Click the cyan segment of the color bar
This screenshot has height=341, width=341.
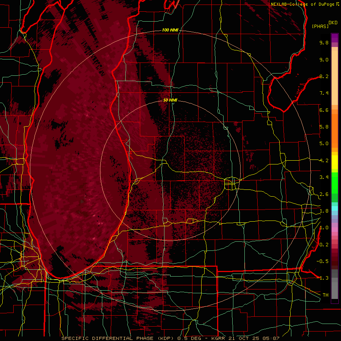335,208
